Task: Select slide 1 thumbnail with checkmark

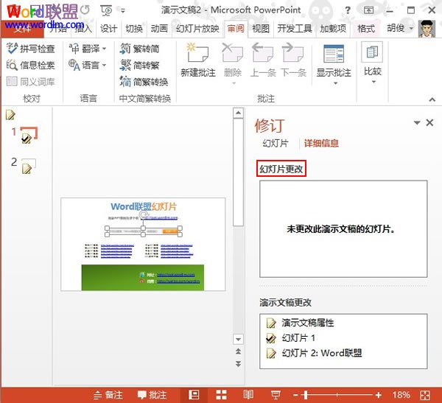Action: [29, 135]
